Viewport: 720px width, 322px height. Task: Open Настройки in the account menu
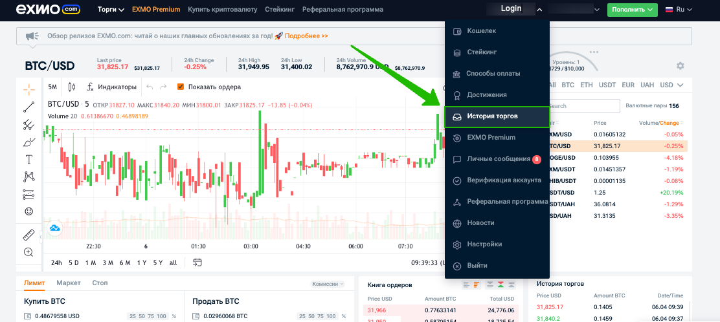tap(497, 244)
